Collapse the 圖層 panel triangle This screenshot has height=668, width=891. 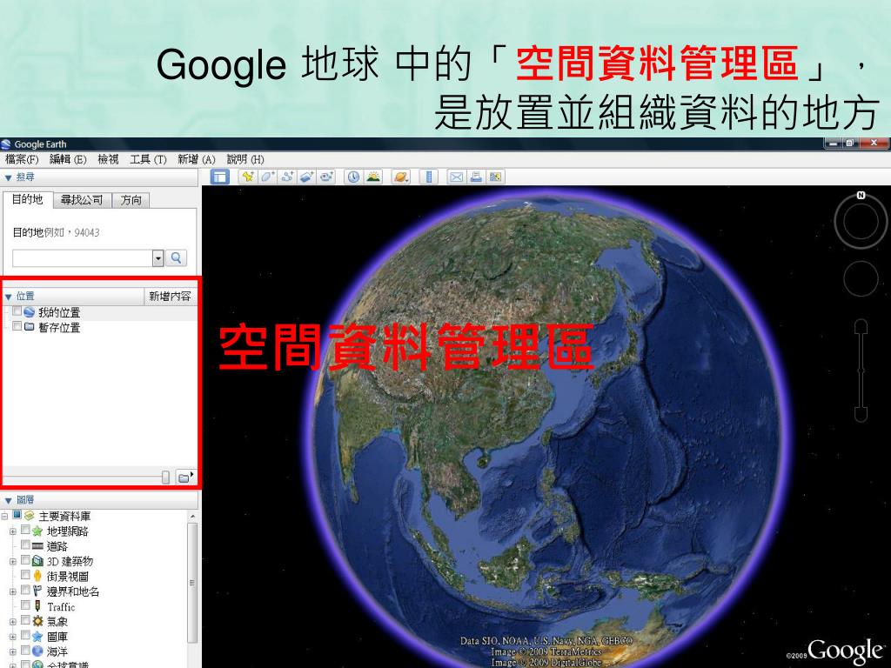(8, 500)
